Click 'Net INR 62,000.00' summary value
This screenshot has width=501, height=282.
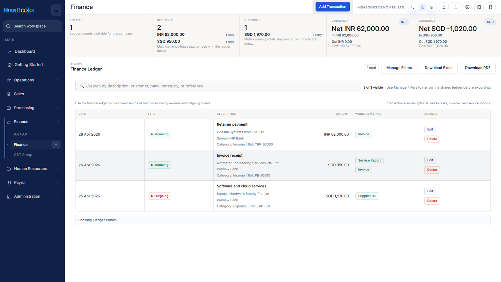pos(360,29)
